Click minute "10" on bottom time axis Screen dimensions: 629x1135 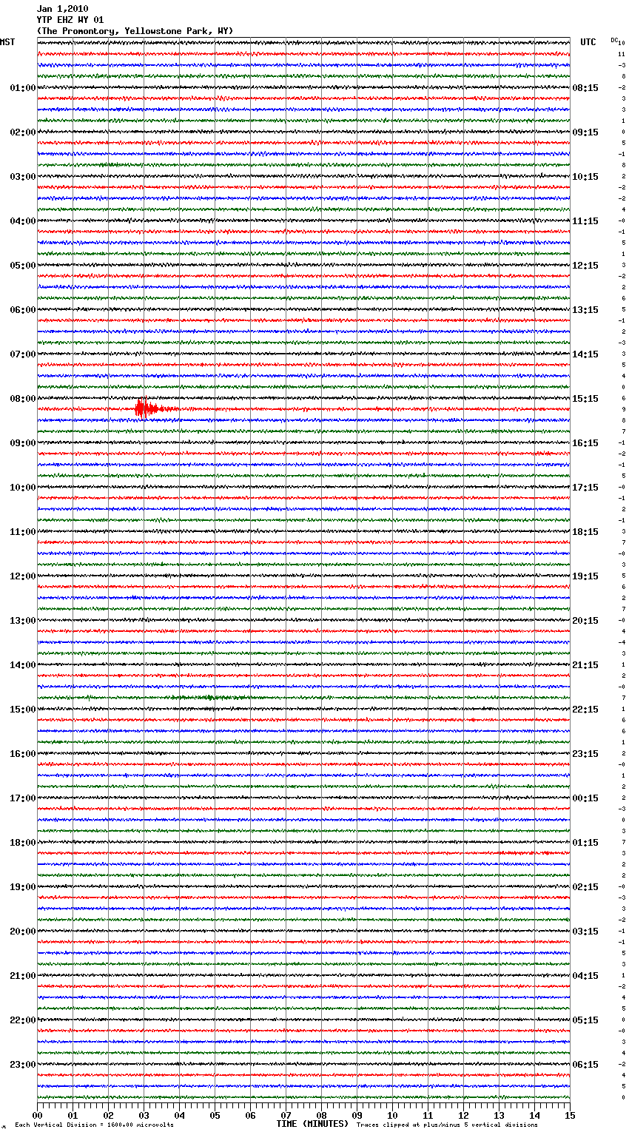pyautogui.click(x=392, y=1114)
